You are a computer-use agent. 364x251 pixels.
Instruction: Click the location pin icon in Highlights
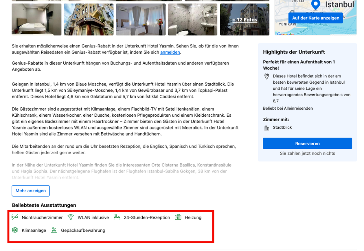tap(267, 76)
